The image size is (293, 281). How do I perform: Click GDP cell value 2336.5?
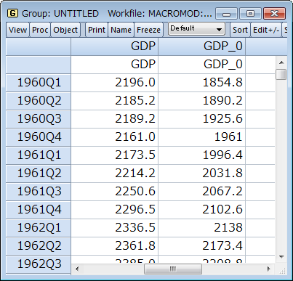coord(114,228)
